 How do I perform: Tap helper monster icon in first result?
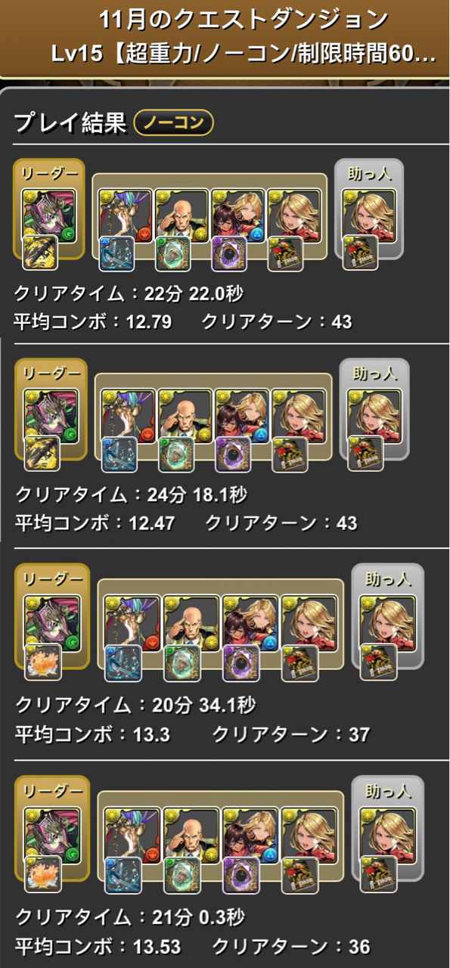tap(369, 213)
